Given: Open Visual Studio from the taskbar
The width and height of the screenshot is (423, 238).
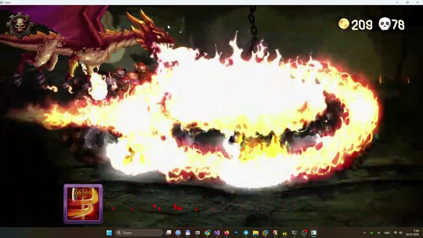Looking at the screenshot, I should coord(217,233).
